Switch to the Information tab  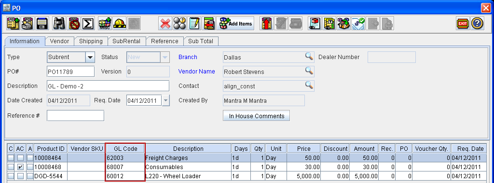pyautogui.click(x=25, y=41)
